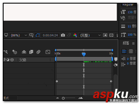
Task: Click the blue current time indicator handle
Action: point(84,54)
